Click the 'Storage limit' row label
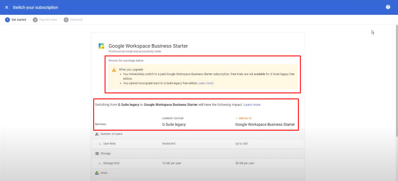 (x=111, y=163)
